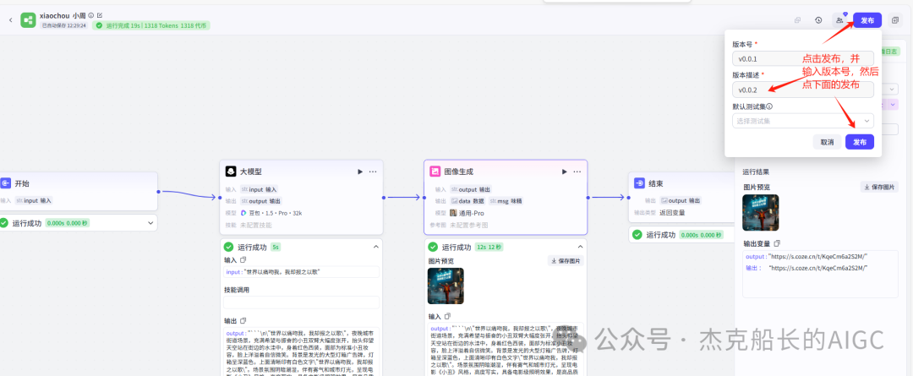Click the 返回变量 output type text

click(x=673, y=212)
